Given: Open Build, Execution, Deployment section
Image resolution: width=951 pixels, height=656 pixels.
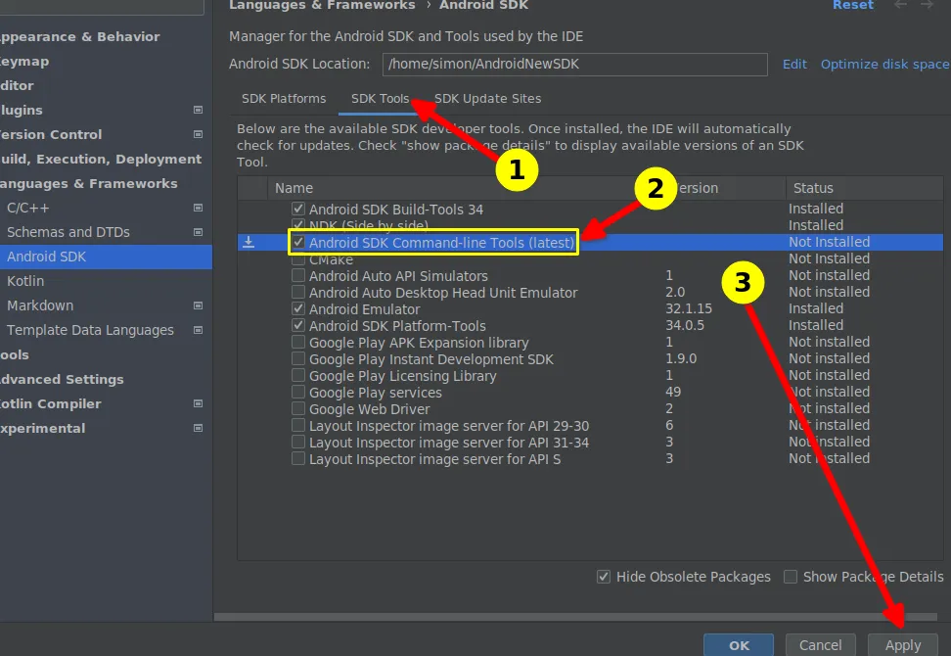Looking at the screenshot, I should coord(101,159).
